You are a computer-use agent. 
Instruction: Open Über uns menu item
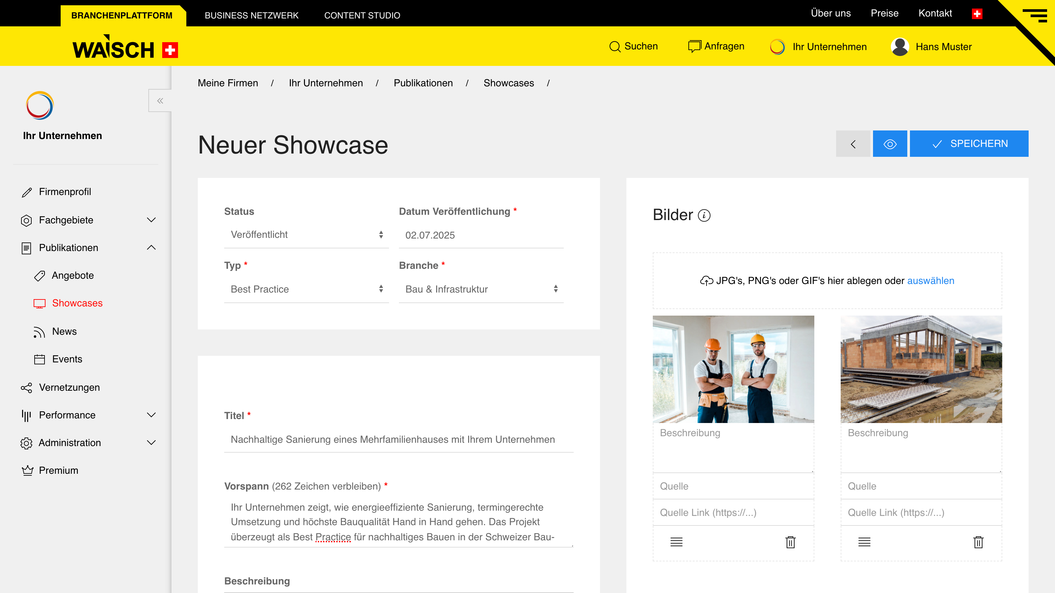pos(830,14)
